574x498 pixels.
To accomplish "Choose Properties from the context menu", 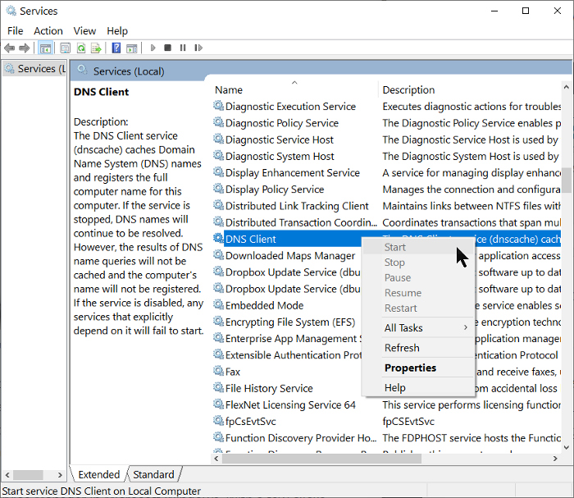I will [x=410, y=368].
